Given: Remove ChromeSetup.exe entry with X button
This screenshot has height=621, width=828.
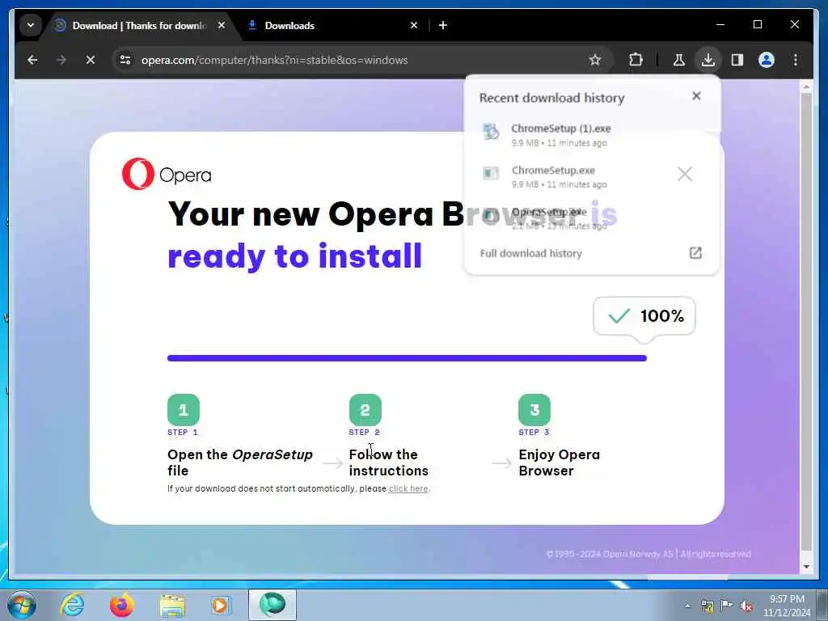Looking at the screenshot, I should tap(685, 174).
